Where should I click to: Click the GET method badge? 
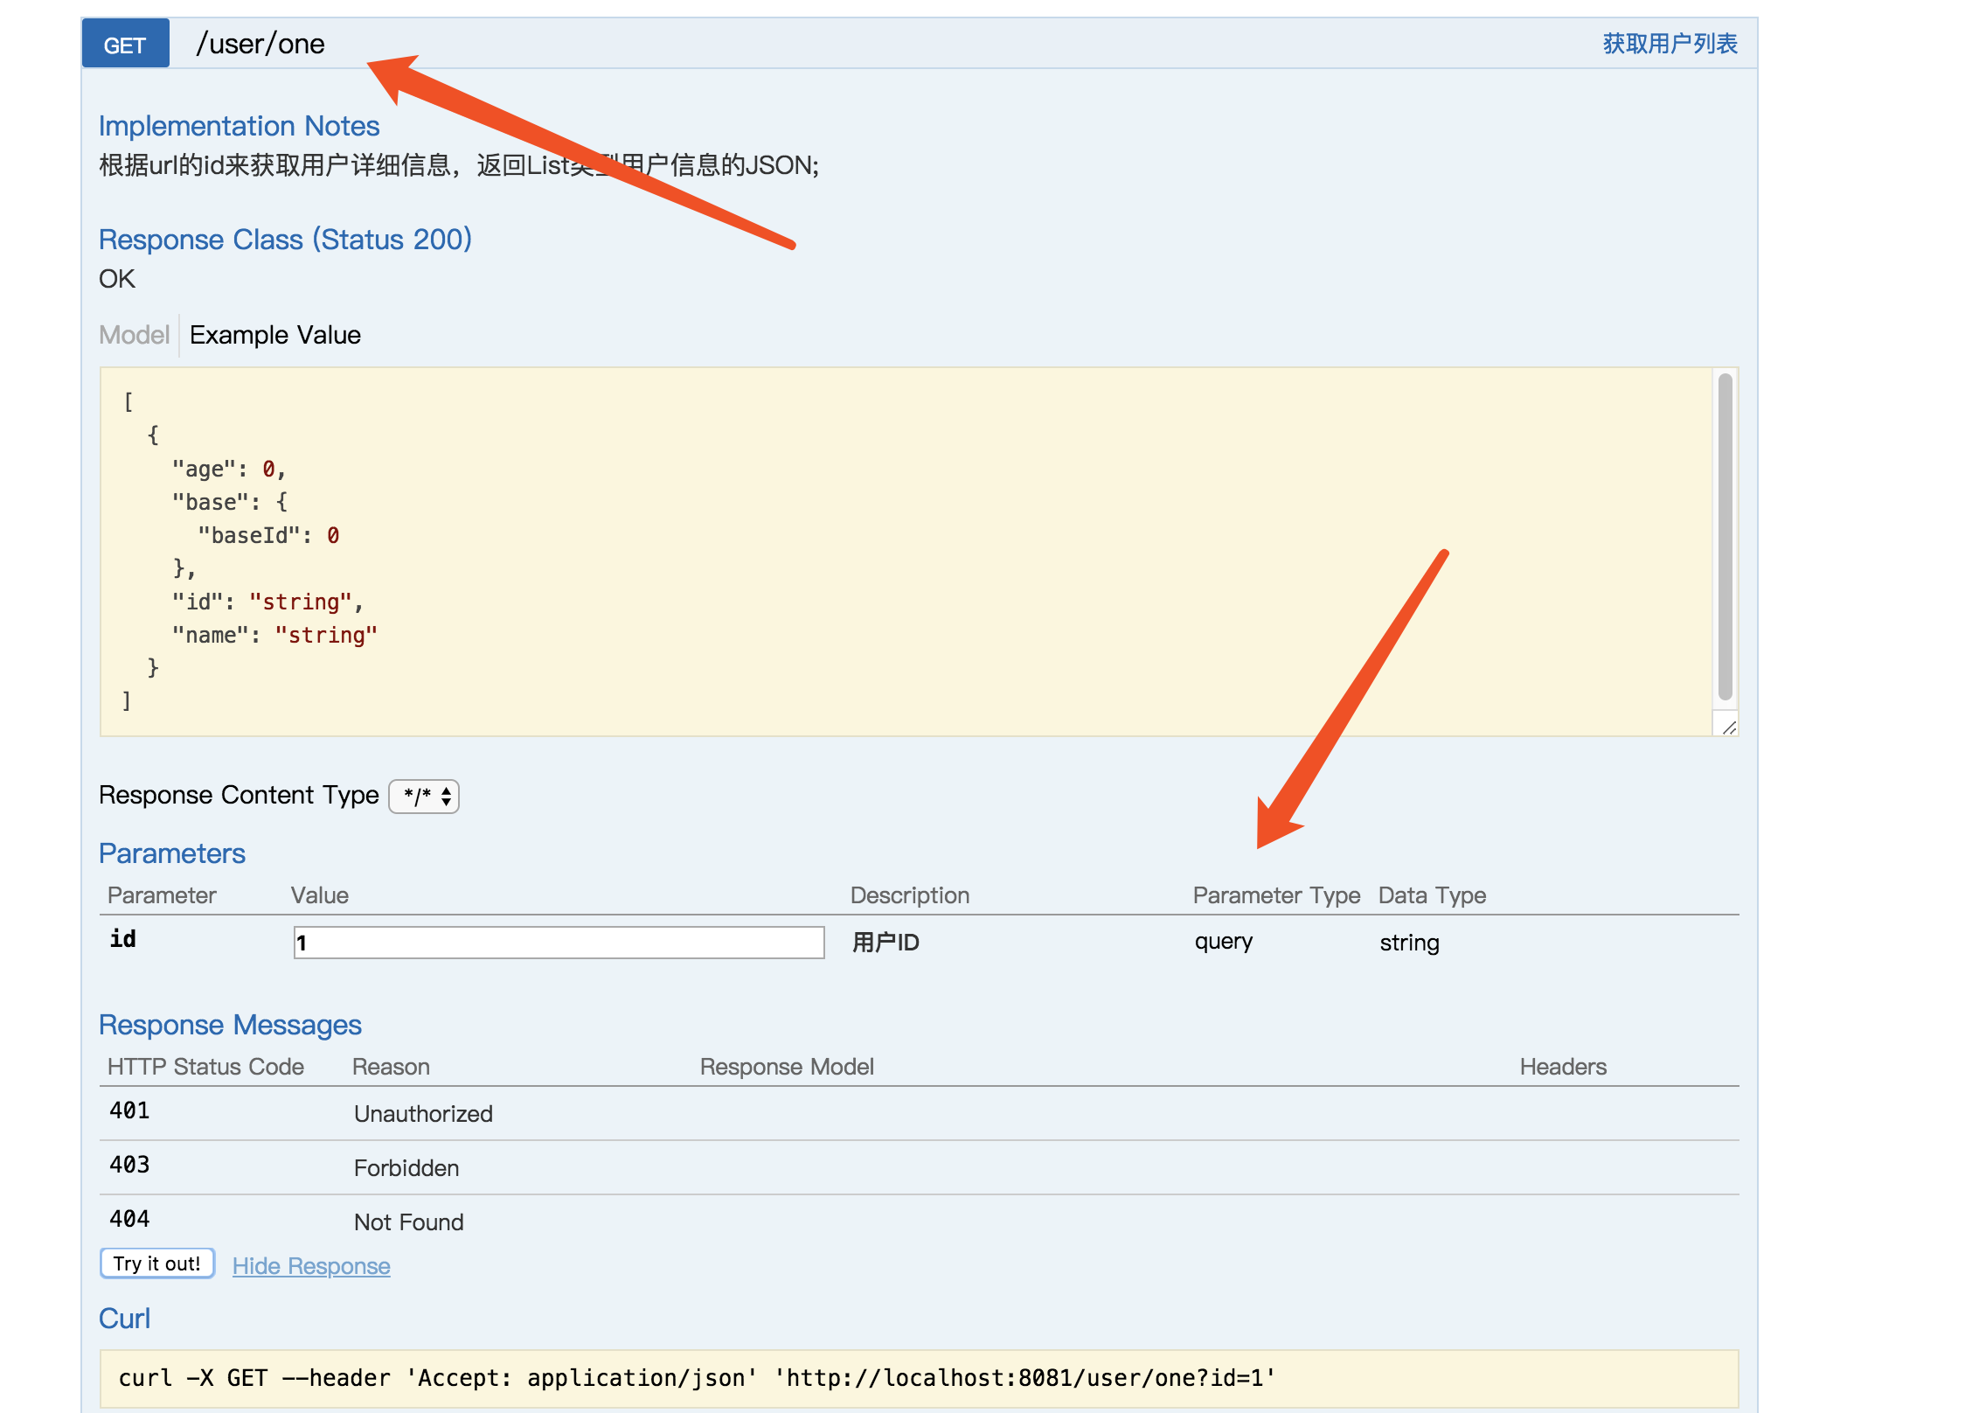(125, 44)
